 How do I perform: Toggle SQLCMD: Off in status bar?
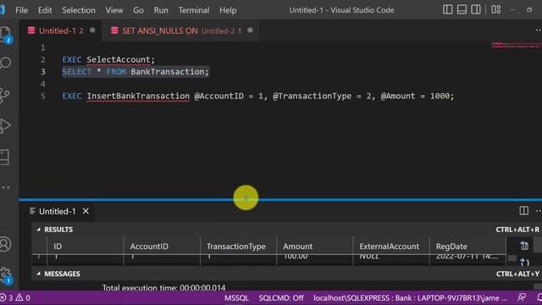point(281,297)
